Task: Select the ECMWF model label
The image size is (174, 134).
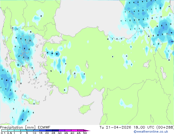Action: [44, 127]
